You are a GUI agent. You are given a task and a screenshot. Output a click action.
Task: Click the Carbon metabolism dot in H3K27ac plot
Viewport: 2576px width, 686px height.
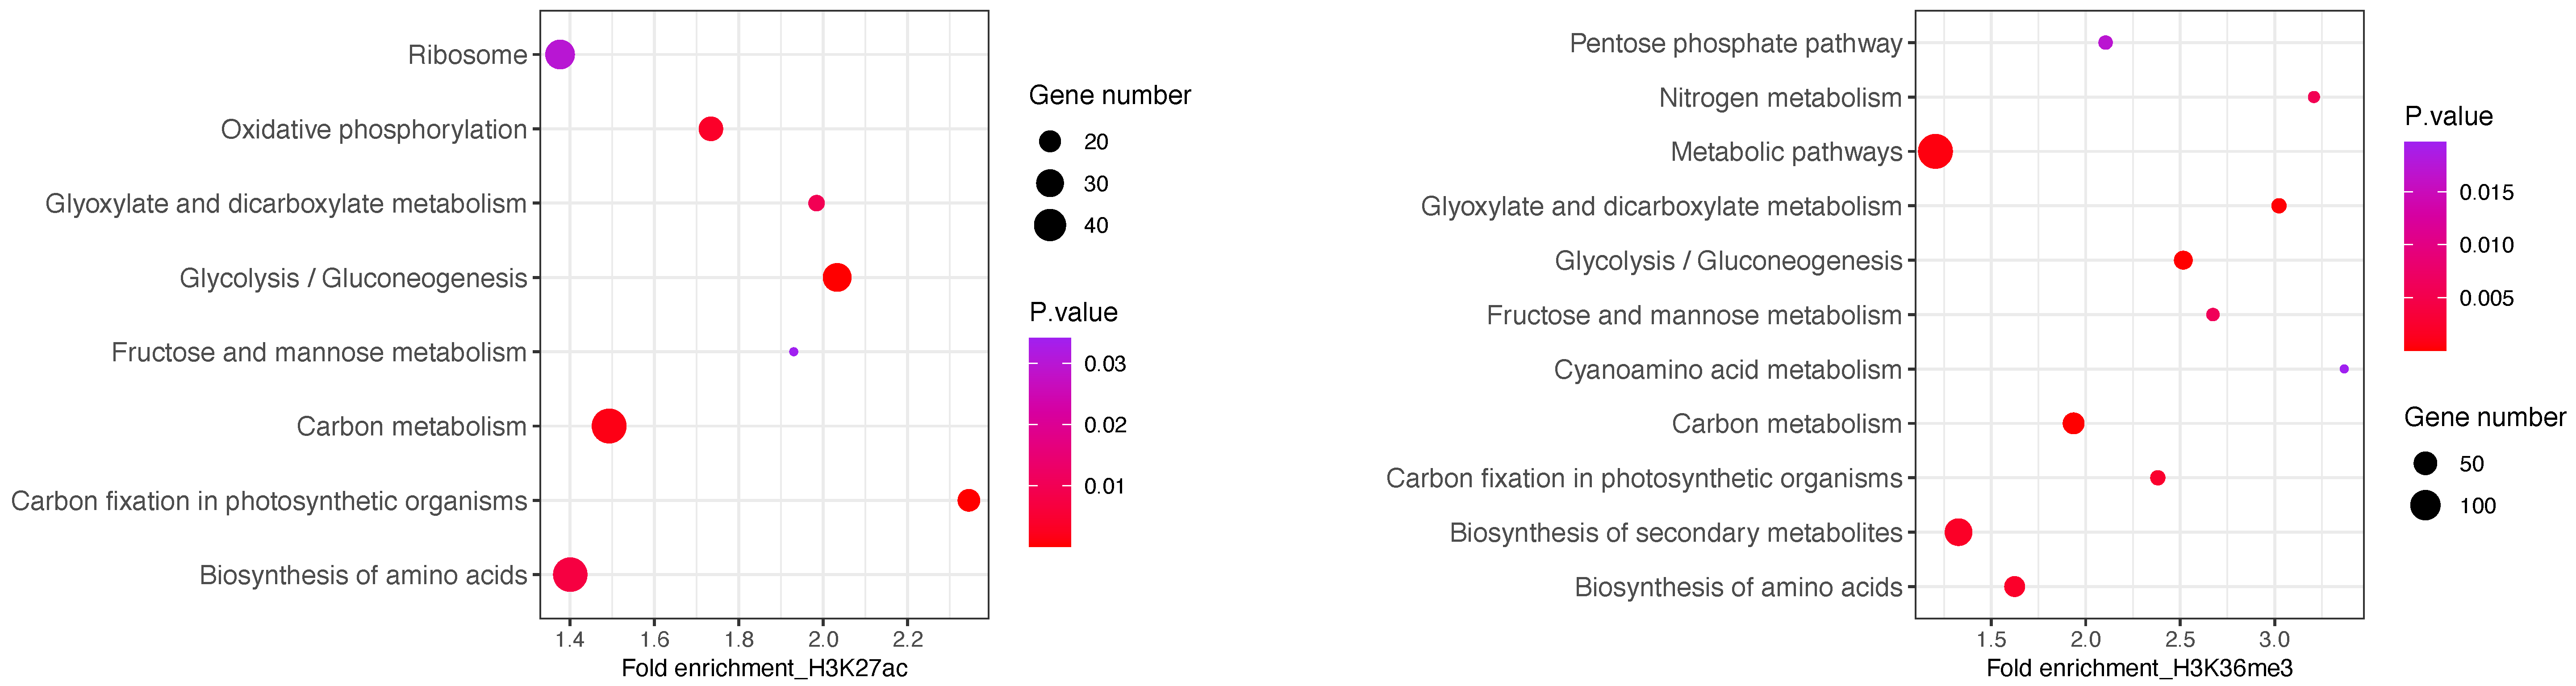coord(609,426)
